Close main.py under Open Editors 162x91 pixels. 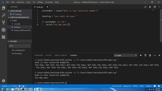coord(11,14)
